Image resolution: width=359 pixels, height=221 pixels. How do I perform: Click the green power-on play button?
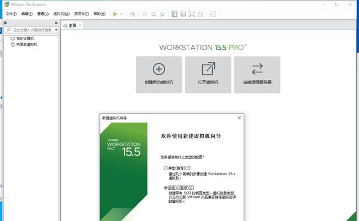(x=115, y=14)
